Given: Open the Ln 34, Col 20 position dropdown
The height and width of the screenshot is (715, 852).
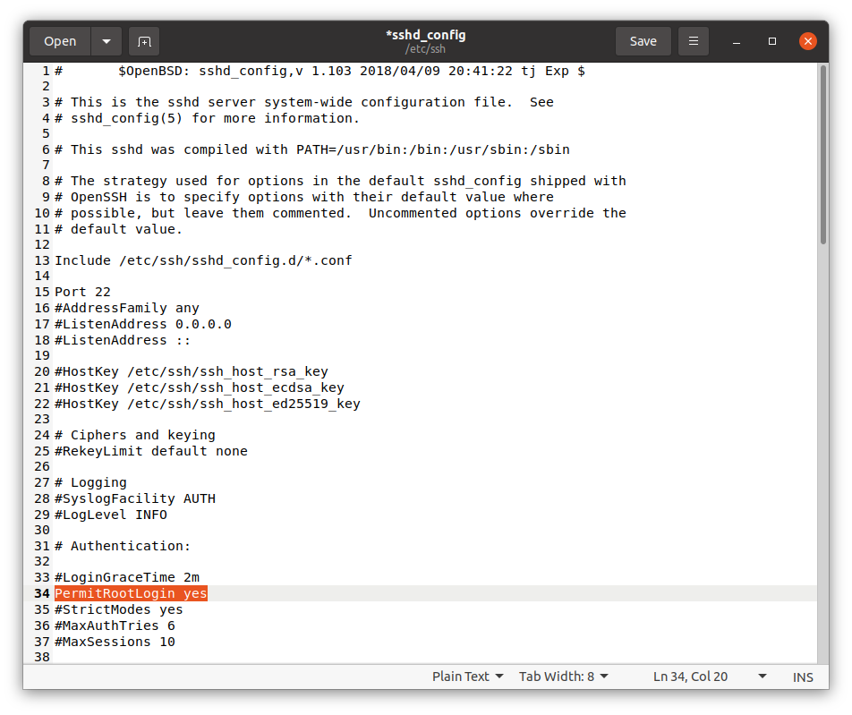Looking at the screenshot, I should (710, 677).
